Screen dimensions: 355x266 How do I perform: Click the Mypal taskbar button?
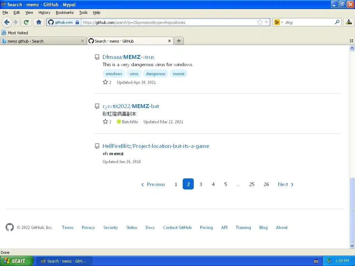[x=64, y=261]
